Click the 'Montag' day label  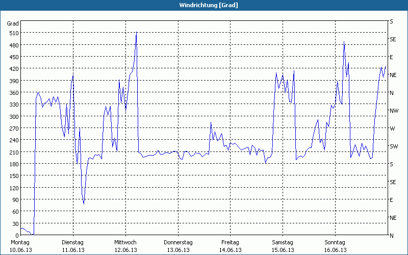coord(20,243)
